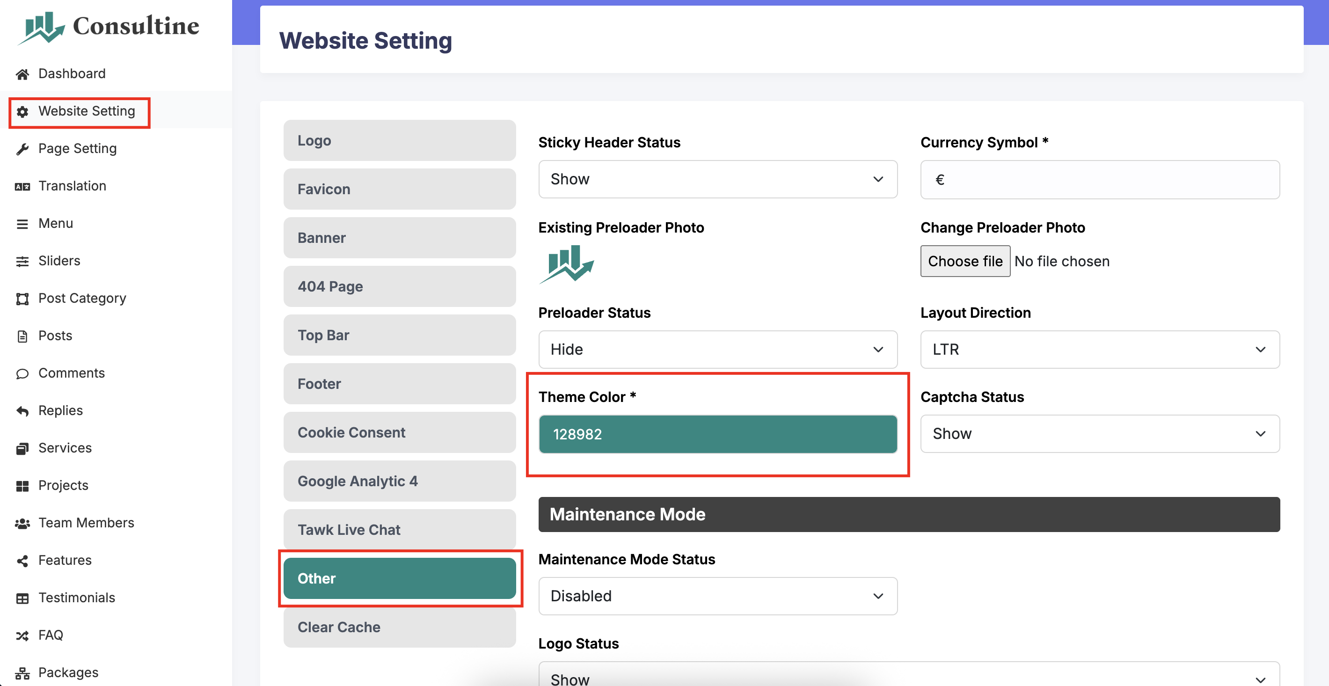The width and height of the screenshot is (1329, 686).
Task: Click into the Currency Symbol field
Action: 1099,180
